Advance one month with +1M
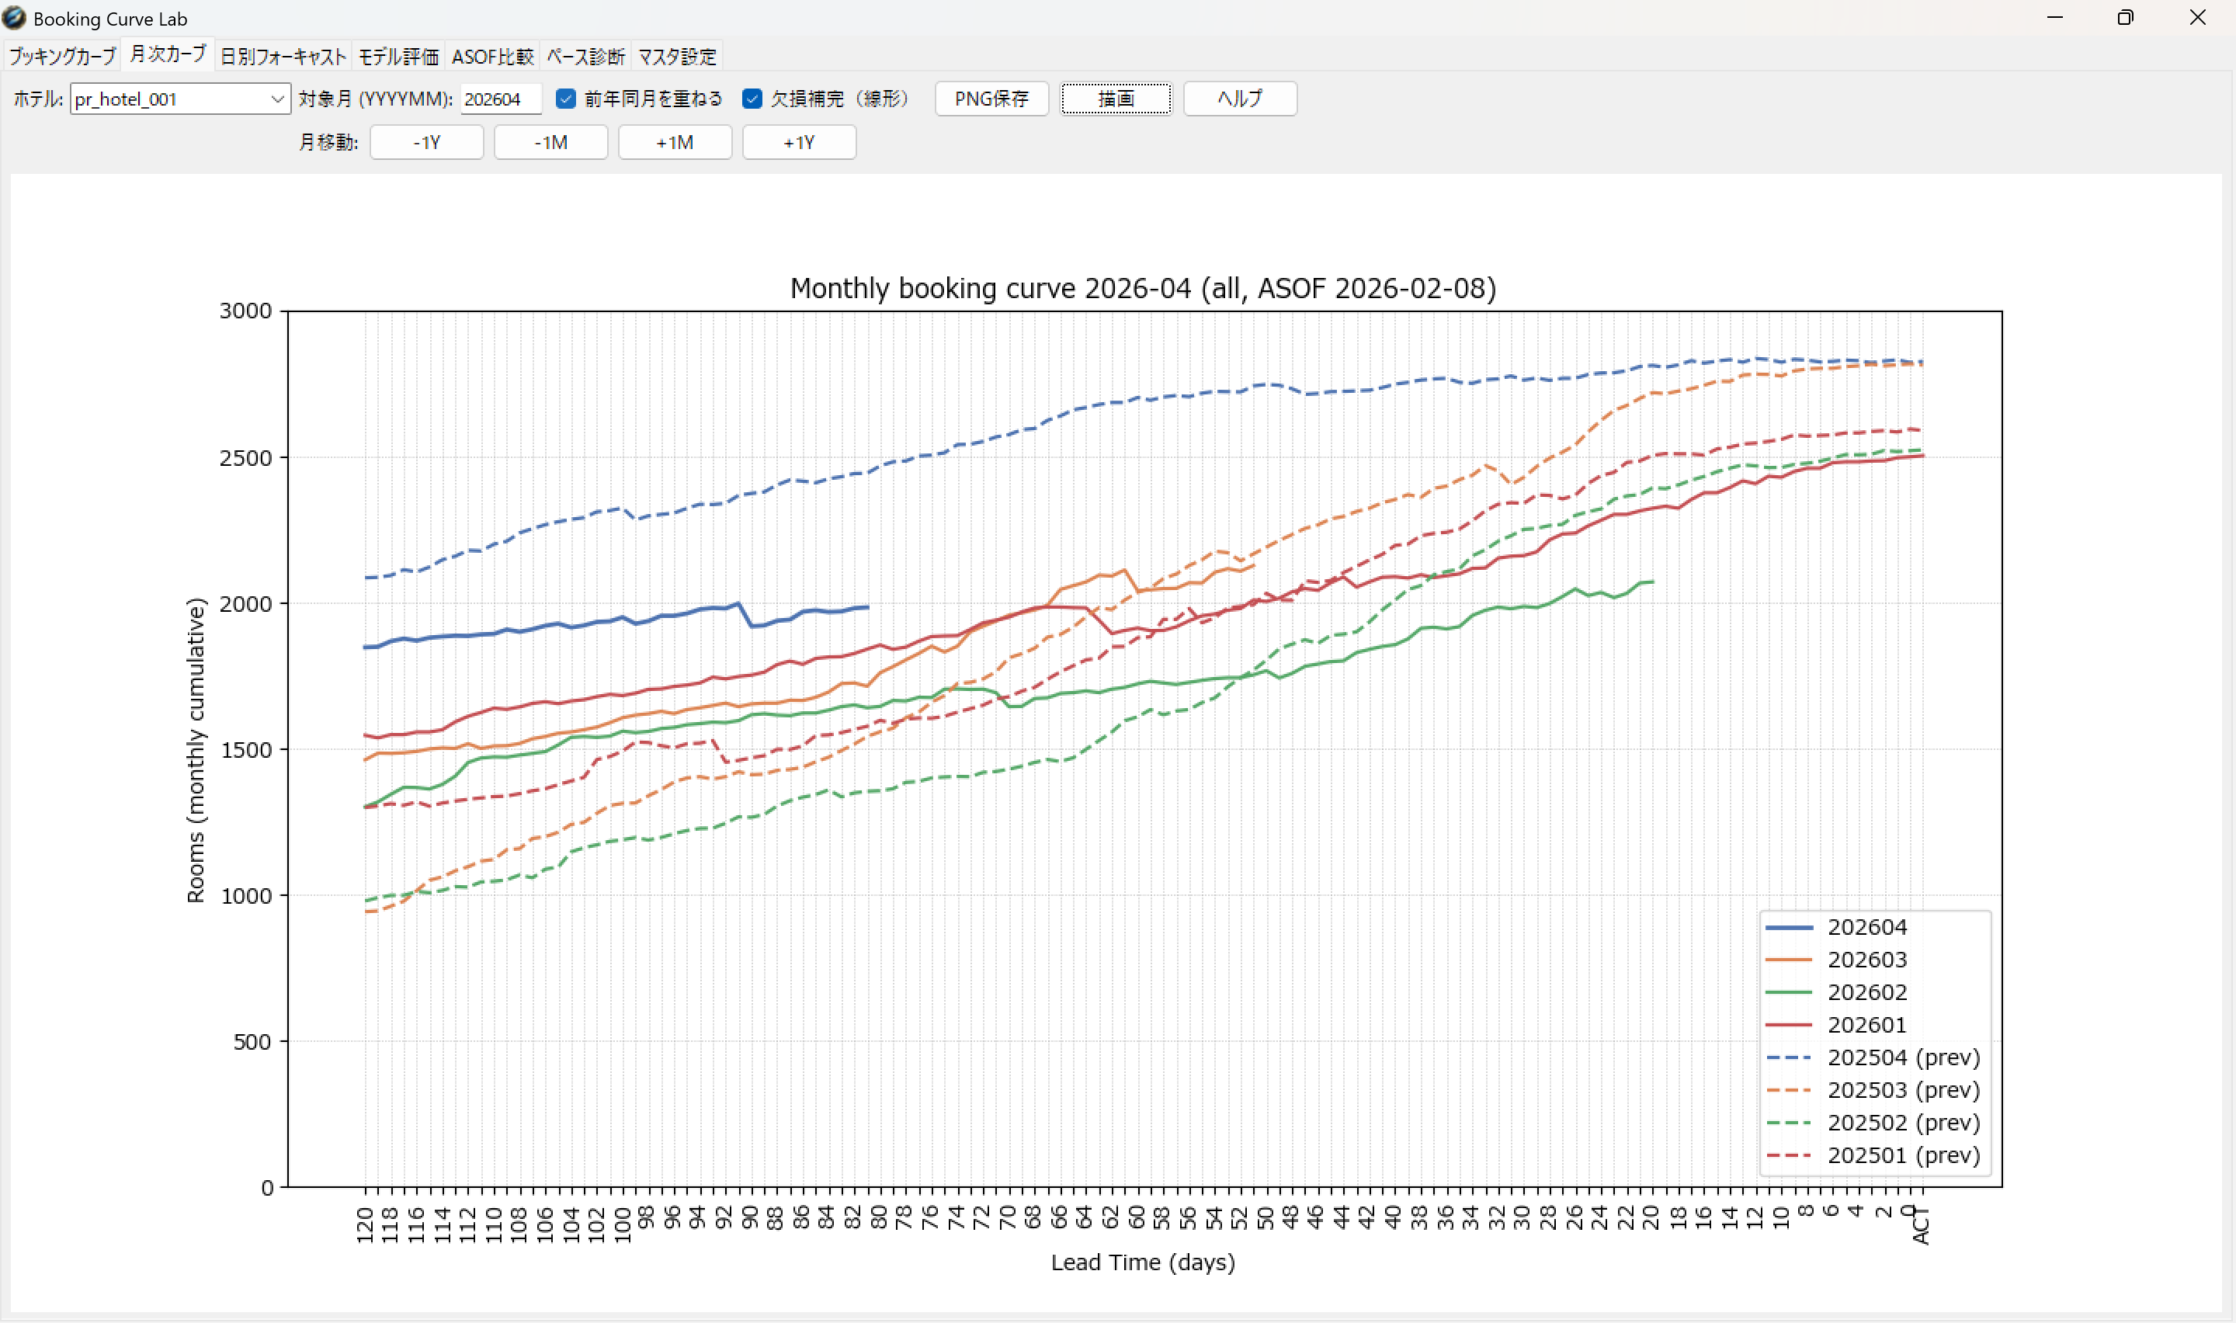 pos(675,143)
